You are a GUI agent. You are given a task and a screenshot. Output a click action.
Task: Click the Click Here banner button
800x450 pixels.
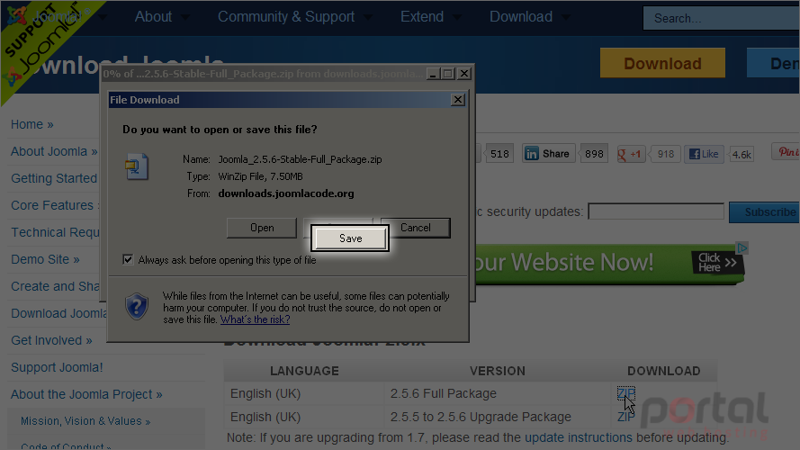[717, 262]
